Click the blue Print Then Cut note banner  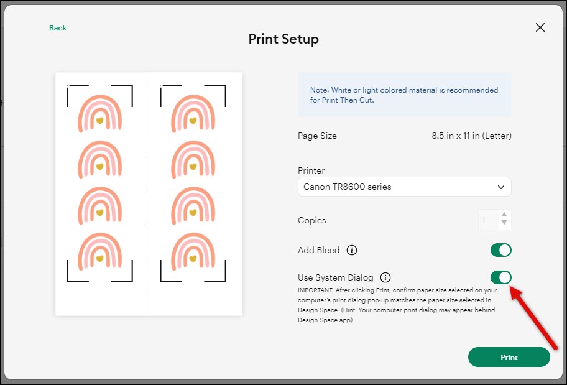pyautogui.click(x=404, y=95)
